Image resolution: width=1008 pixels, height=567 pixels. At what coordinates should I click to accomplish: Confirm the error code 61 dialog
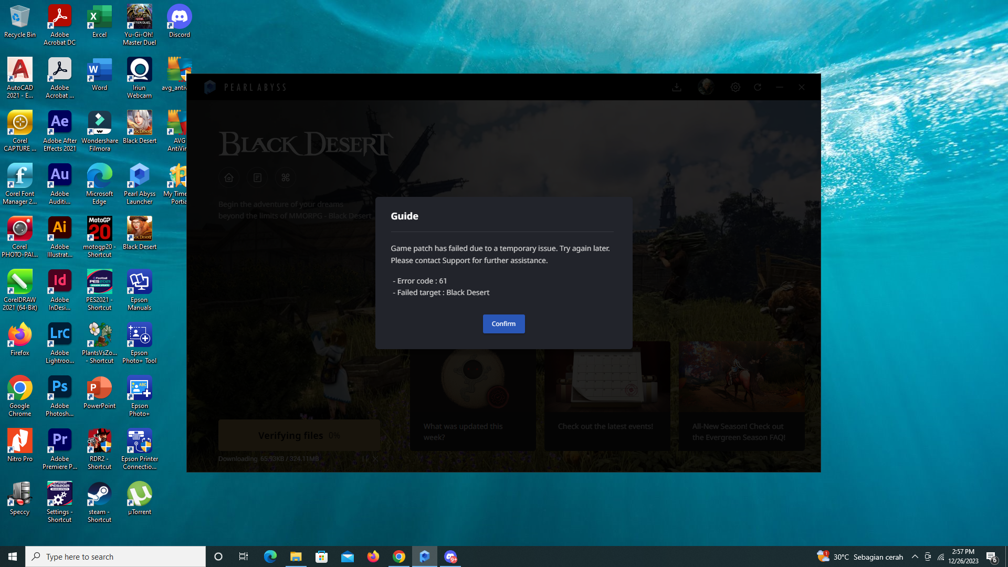[x=503, y=323]
